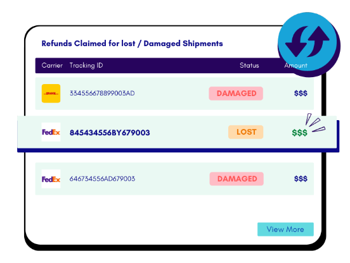Screen dimensions: 350x263
Task: Sort by the Amount column header
Action: coord(295,65)
